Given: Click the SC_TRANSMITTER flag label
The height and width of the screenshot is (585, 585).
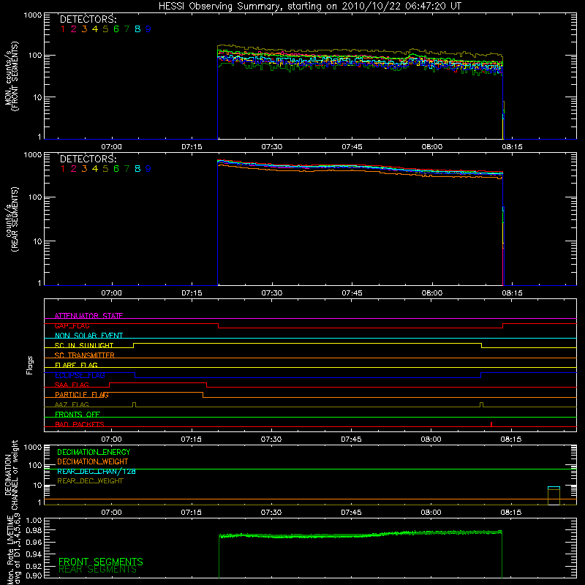Looking at the screenshot, I should (85, 355).
